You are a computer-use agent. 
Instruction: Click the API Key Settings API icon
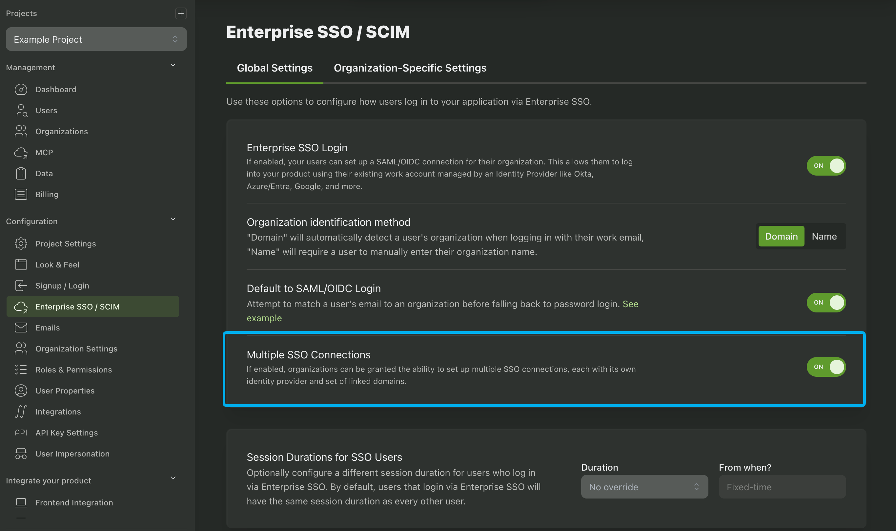21,433
